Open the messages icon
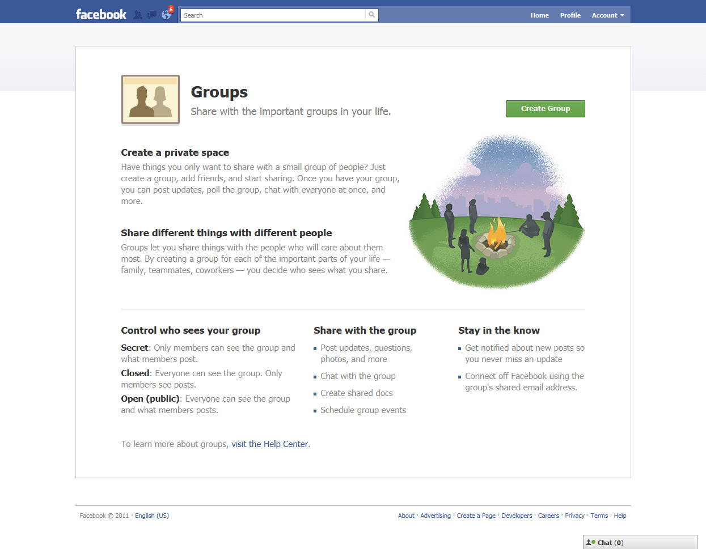Viewport: 706px width, 549px height. point(152,15)
